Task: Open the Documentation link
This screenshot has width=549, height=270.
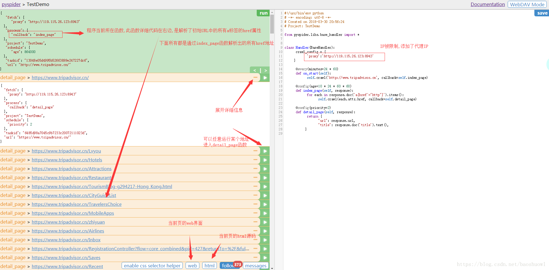Action: (x=488, y=4)
